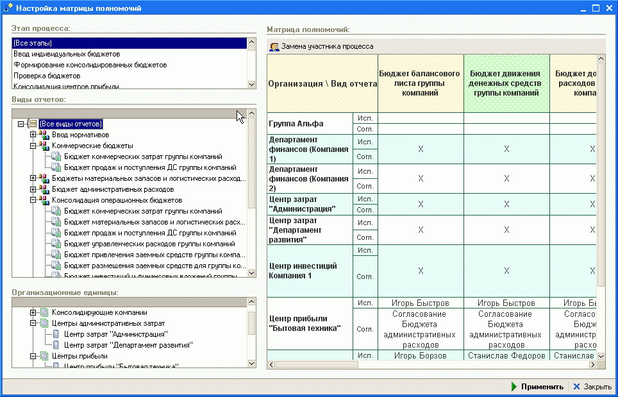Select stage Формирование консолидированных бюджетов
618x397 pixels.
(129, 65)
